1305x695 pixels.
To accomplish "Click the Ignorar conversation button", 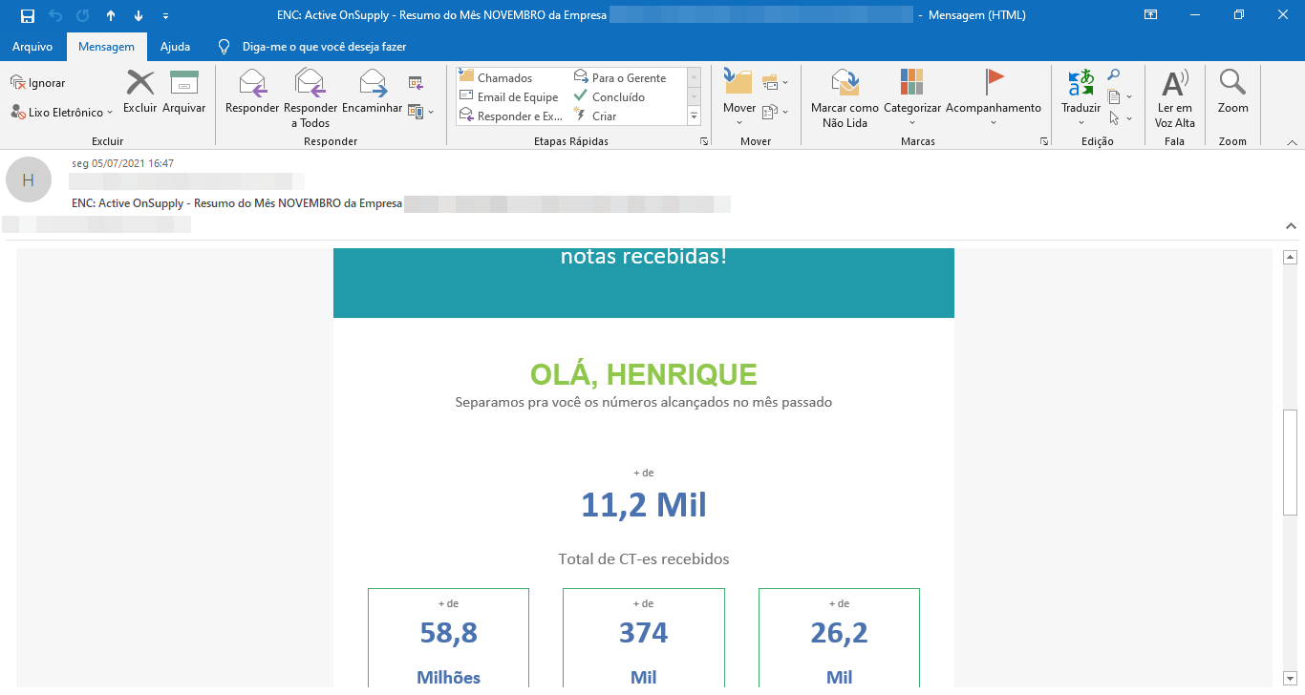I will (38, 83).
